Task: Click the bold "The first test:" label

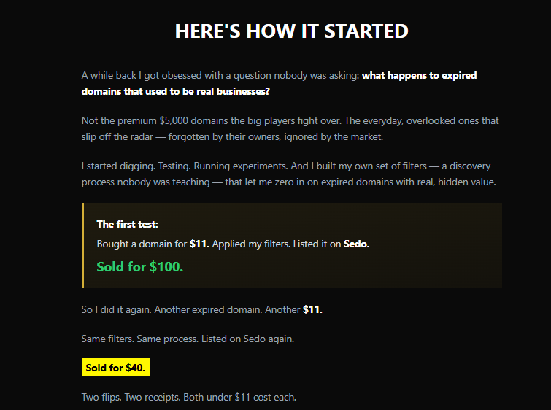Action: pyautogui.click(x=127, y=225)
